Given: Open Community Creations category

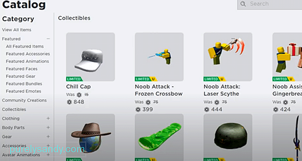Looking at the screenshot, I should point(24,100).
